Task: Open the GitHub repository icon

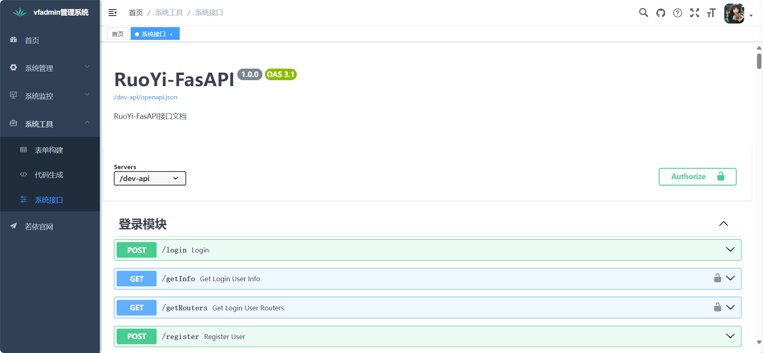Action: click(x=661, y=13)
